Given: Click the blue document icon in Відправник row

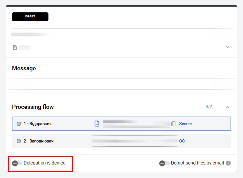Looking at the screenshot, I should pyautogui.click(x=97, y=124).
